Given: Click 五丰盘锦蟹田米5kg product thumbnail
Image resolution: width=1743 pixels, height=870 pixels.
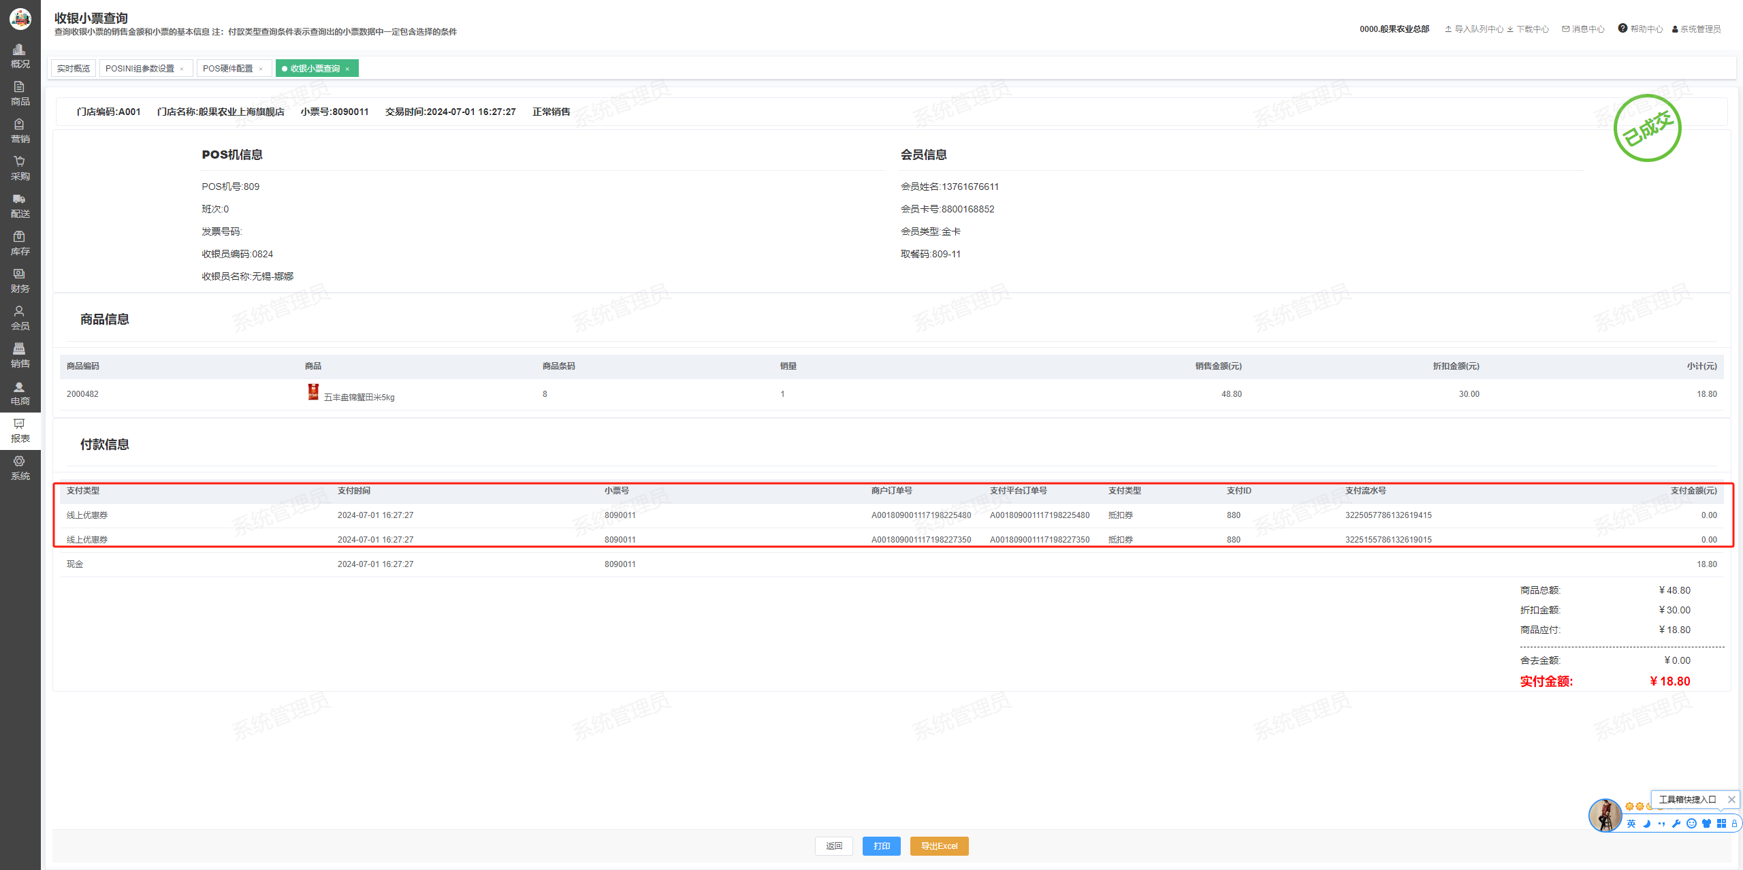Looking at the screenshot, I should tap(313, 392).
